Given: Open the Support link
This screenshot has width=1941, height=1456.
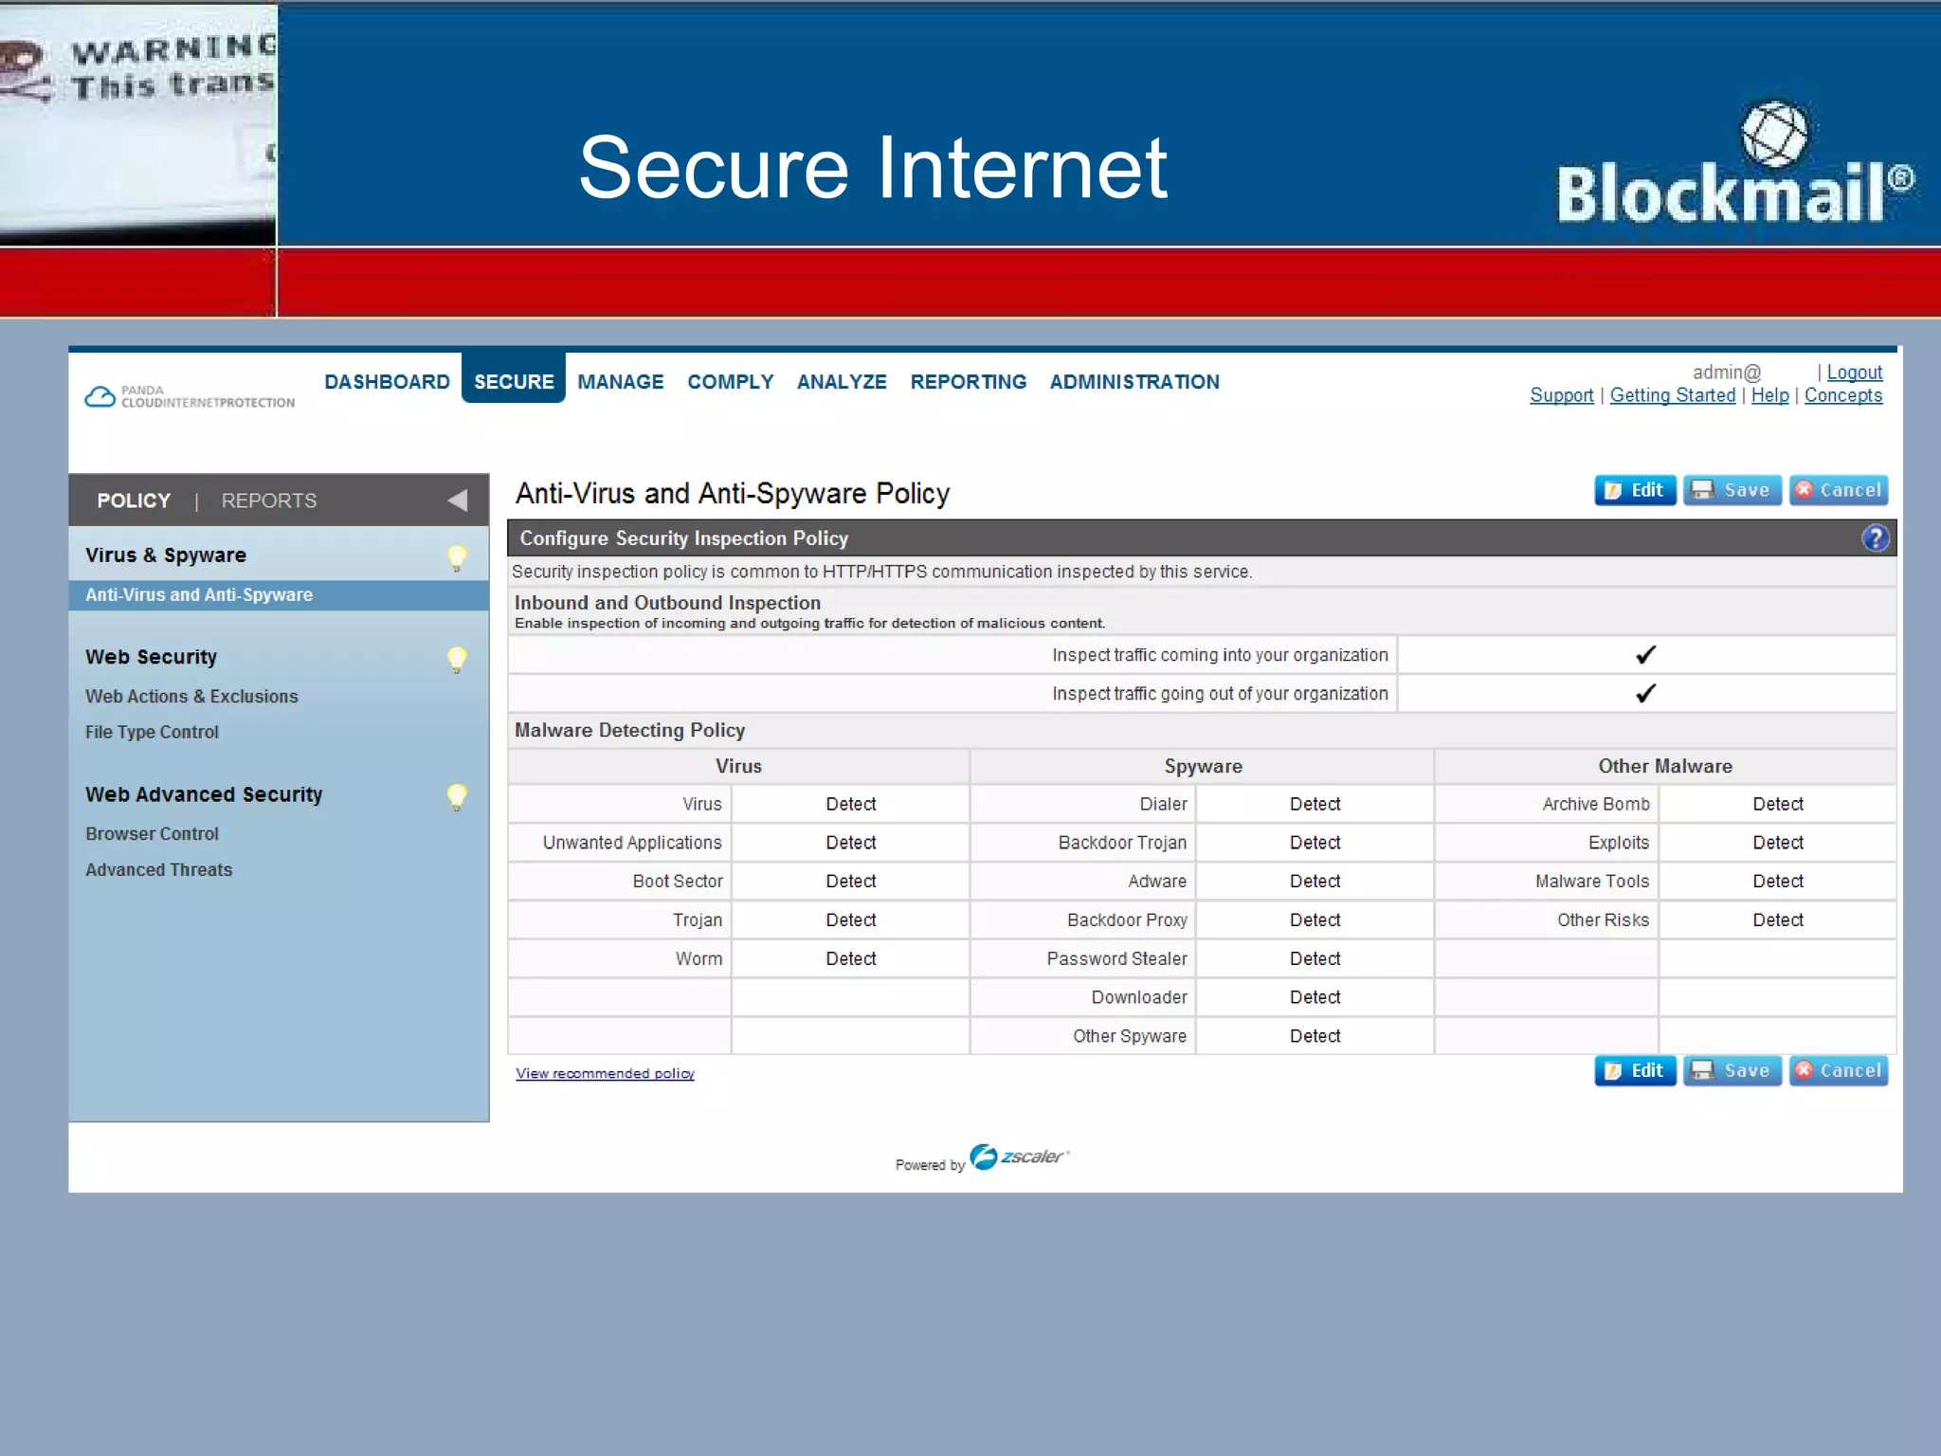Looking at the screenshot, I should coord(1562,395).
